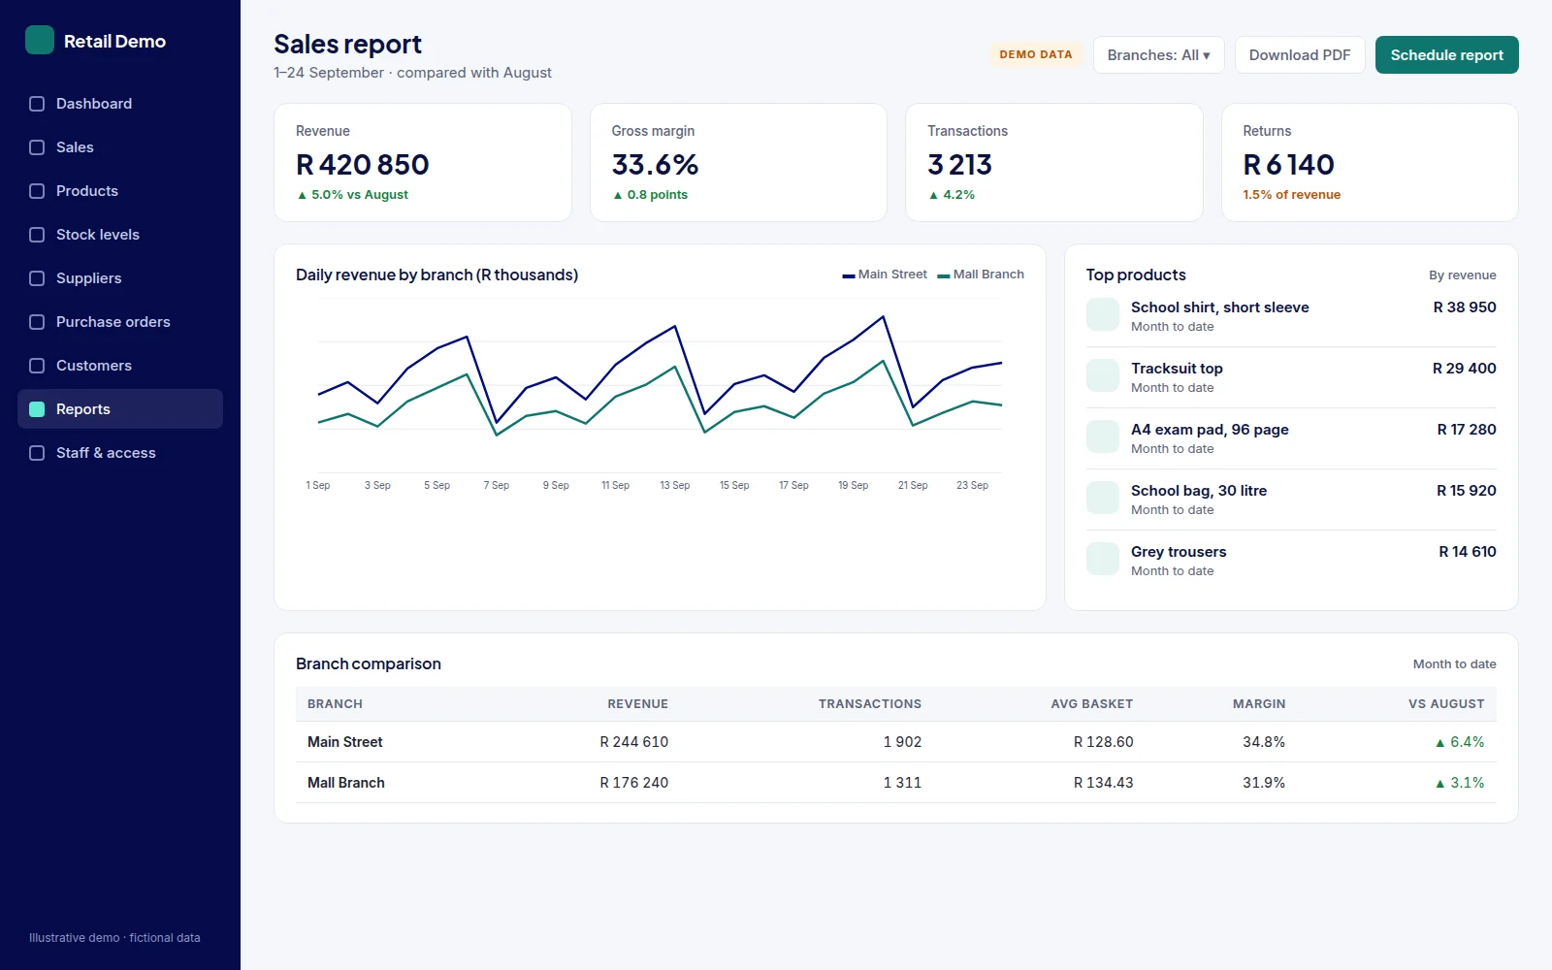This screenshot has height=970, width=1552.
Task: Navigate to Customers in sidebar
Action: [120, 366]
